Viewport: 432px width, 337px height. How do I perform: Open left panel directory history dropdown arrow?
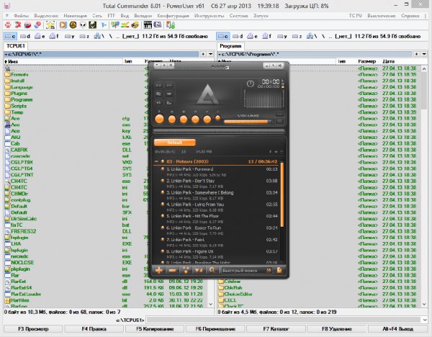[x=211, y=54]
